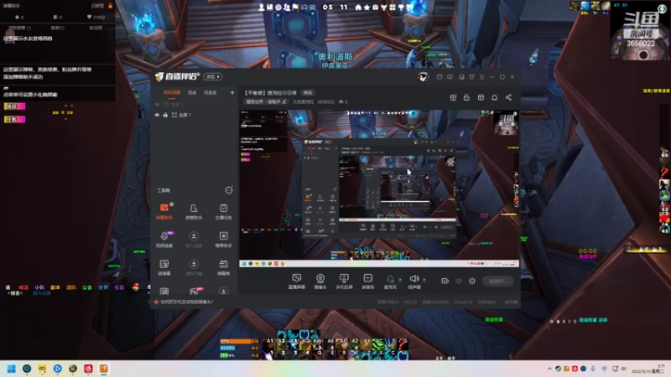Viewport: 671px width, 377px height.
Task: Mute the 扬声器 speaker
Action: coord(414,281)
